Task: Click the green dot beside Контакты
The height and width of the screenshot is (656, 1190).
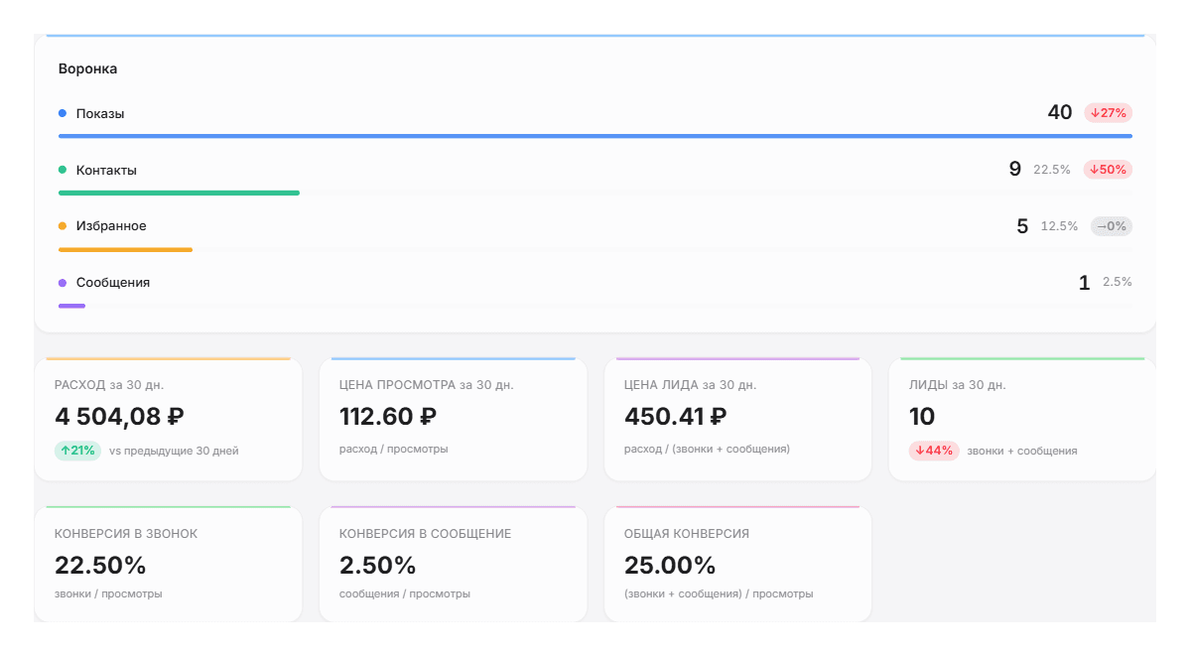Action: (x=63, y=170)
